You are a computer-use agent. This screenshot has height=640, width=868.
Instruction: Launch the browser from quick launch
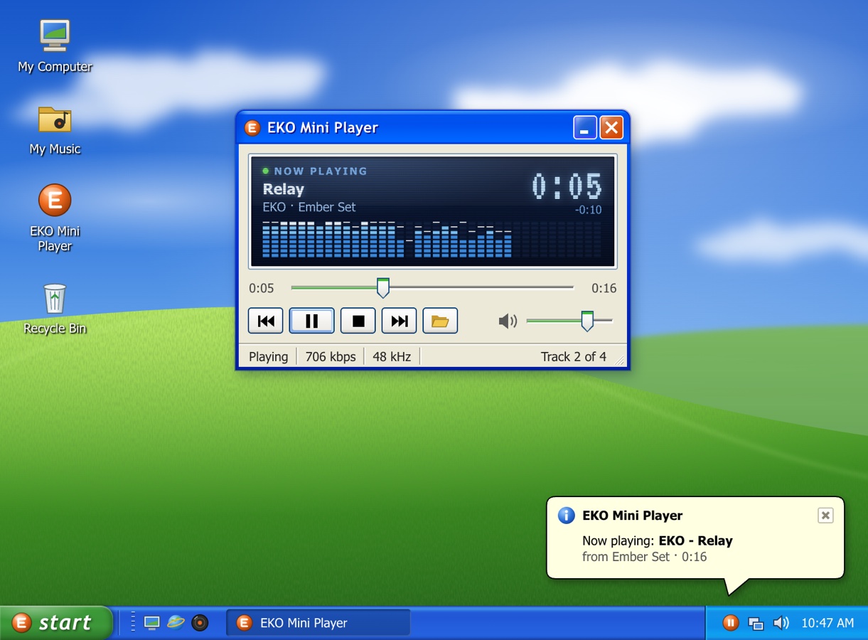pos(176,623)
